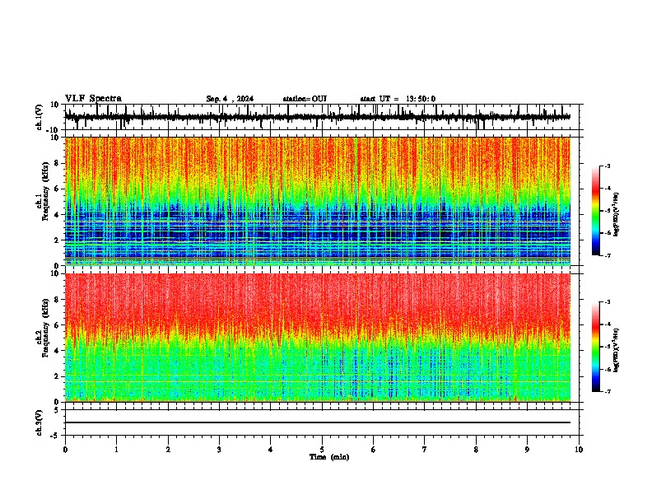Click the "1" tick label on the Time axis
The image size is (652, 504).
pyautogui.click(x=116, y=450)
